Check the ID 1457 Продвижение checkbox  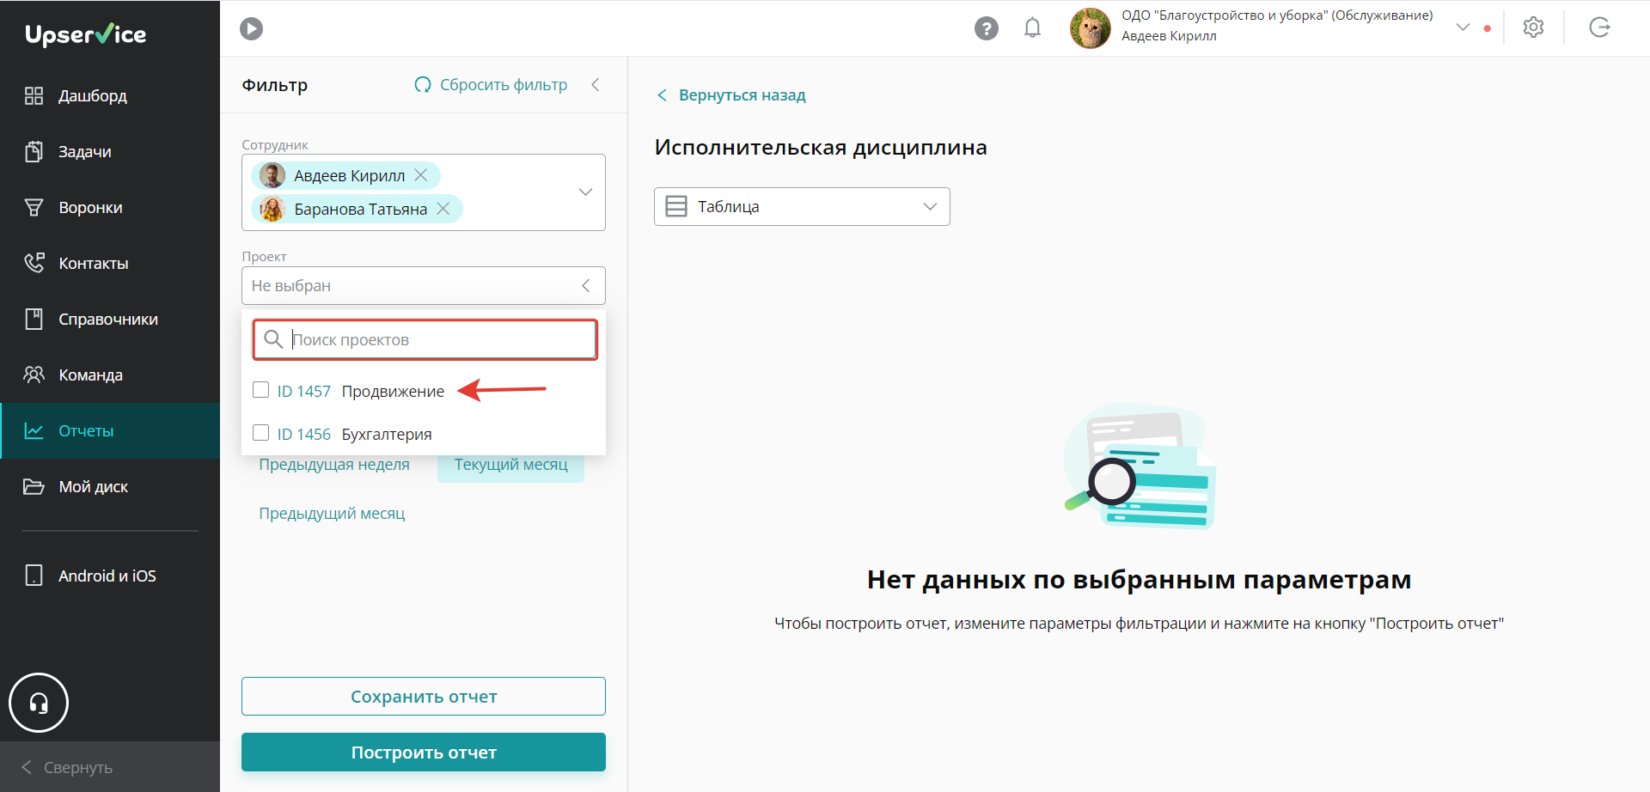pyautogui.click(x=261, y=390)
